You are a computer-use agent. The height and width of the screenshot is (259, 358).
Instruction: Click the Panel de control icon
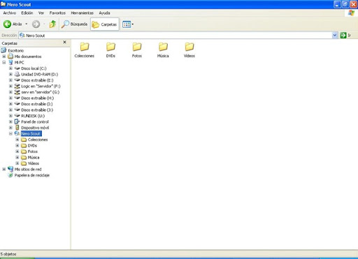[x=17, y=121]
